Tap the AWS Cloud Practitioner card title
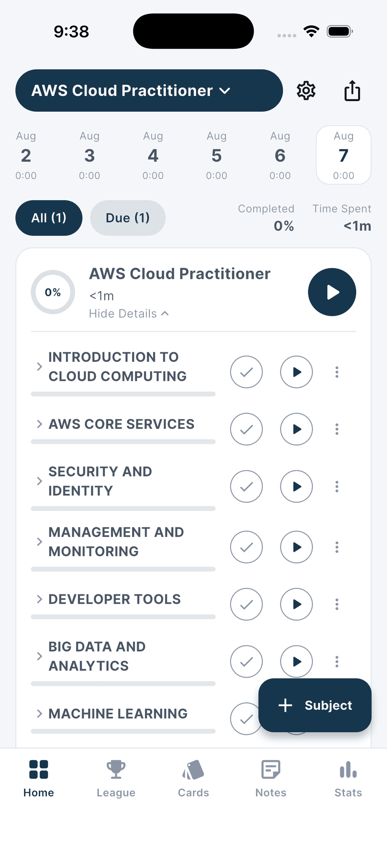387x841 pixels. click(x=180, y=274)
